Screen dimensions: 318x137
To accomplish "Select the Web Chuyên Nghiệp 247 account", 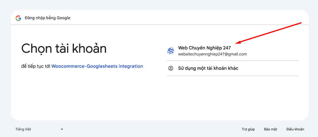I will [232, 51].
